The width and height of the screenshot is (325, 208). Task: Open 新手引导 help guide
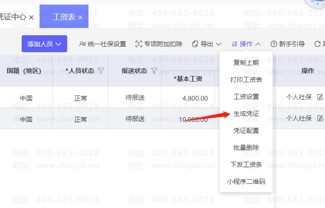pos(288,44)
